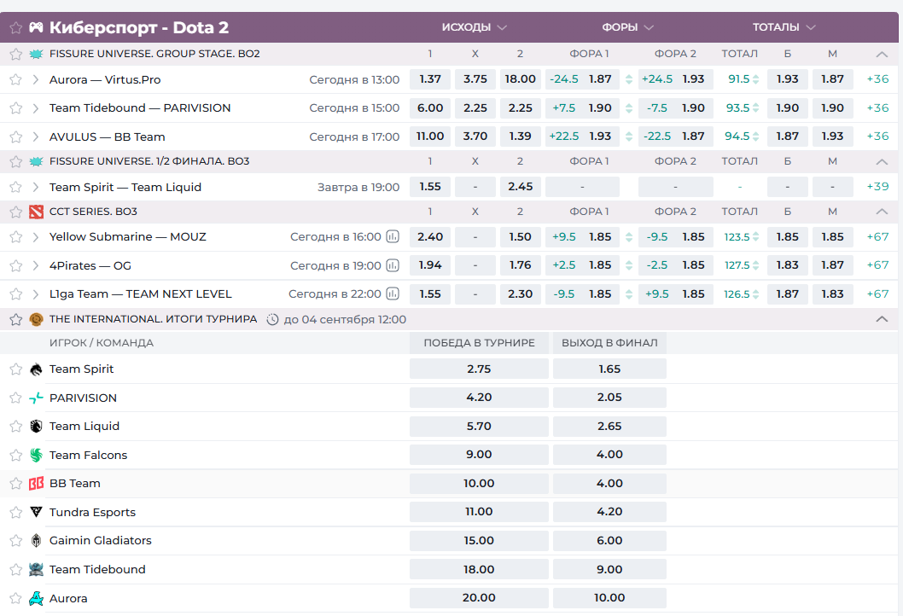Pick Team Tidebound win at 6.00
Image resolution: width=903 pixels, height=616 pixels.
(x=430, y=108)
